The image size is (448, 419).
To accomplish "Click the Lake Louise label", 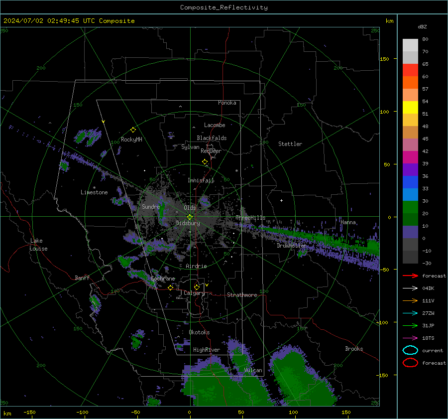I will tap(38, 245).
